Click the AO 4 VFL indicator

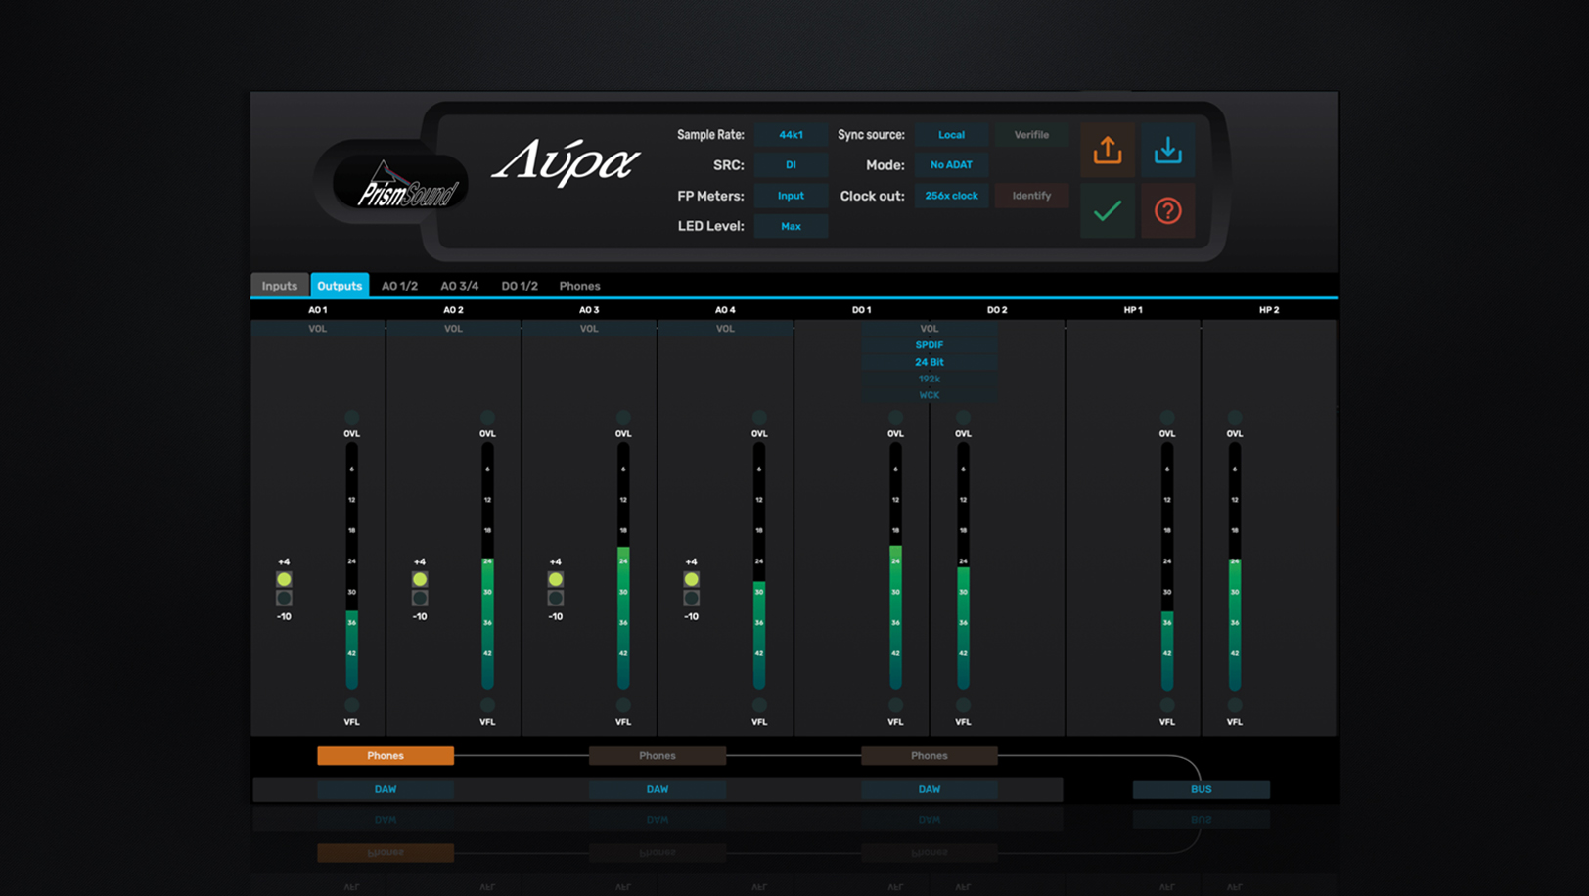(759, 705)
